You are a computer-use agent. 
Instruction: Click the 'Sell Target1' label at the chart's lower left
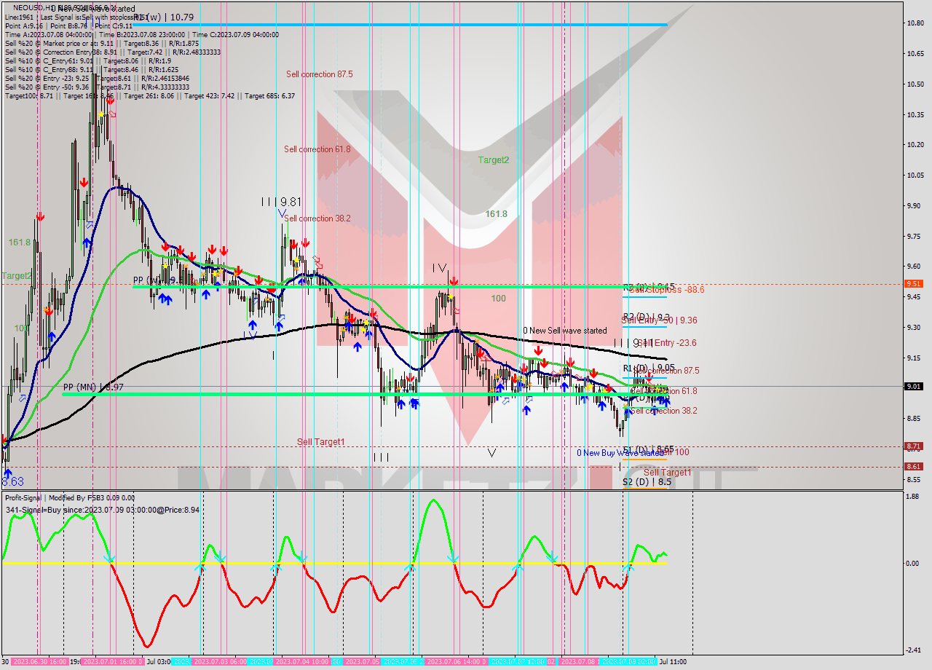pos(321,442)
